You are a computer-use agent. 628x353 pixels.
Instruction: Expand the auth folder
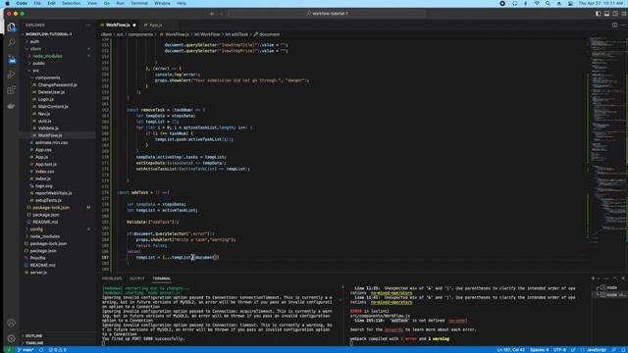35,41
